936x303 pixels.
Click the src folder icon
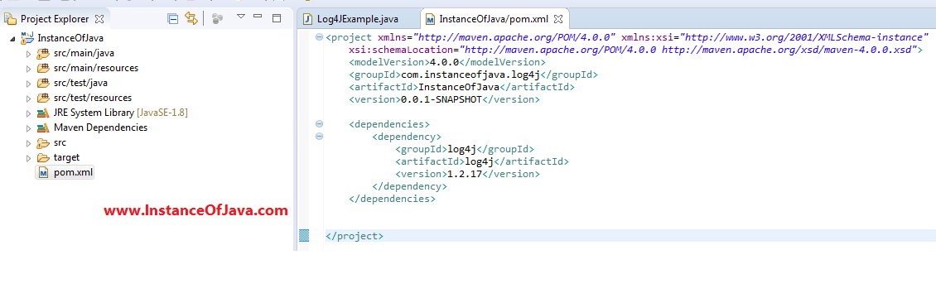click(x=43, y=142)
